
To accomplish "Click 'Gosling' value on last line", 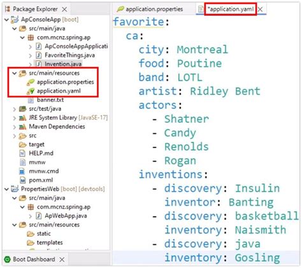I will (x=257, y=258).
